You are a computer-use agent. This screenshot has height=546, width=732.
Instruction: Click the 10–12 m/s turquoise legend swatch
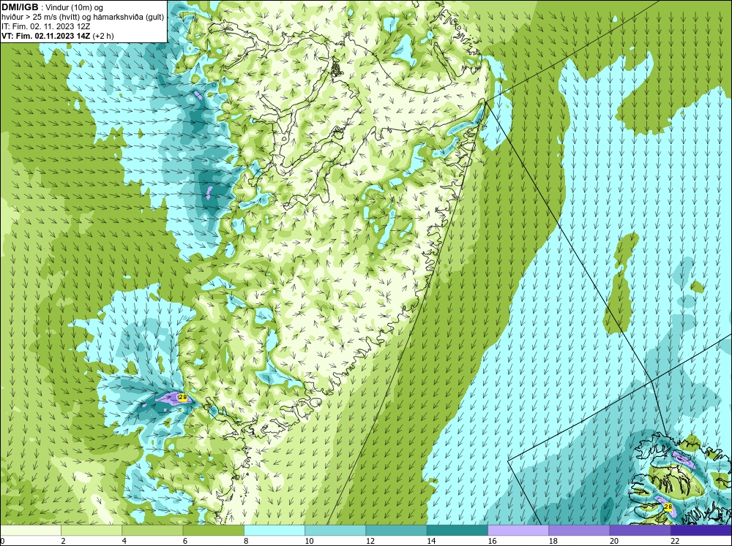[335, 531]
